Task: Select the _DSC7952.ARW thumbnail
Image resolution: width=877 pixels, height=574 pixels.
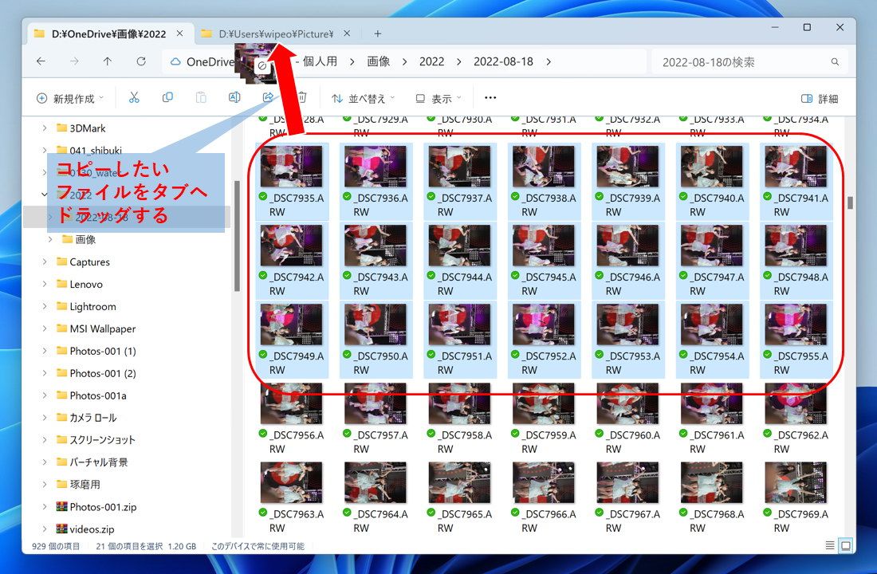Action: coord(544,324)
